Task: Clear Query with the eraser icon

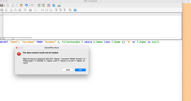Action: pyautogui.click(x=49, y=5)
